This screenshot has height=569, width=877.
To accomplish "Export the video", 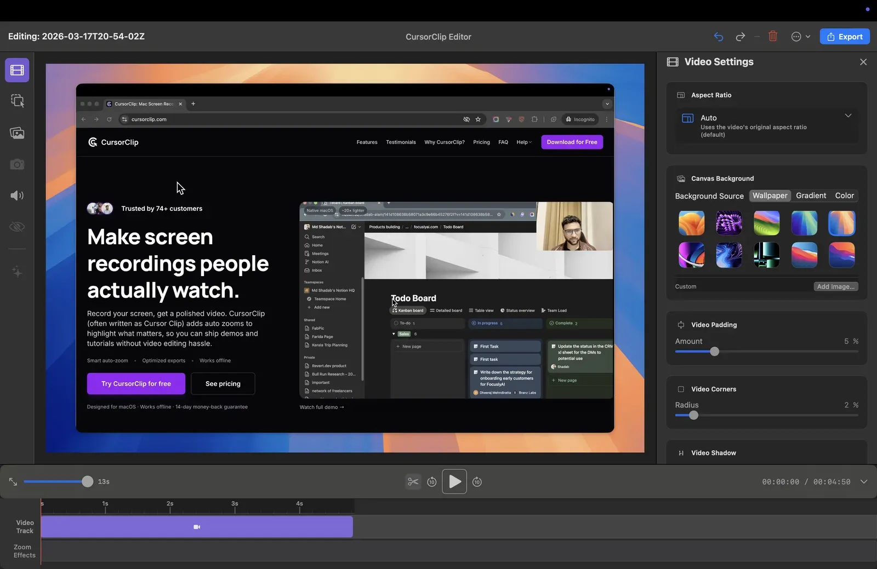I will coord(845,37).
